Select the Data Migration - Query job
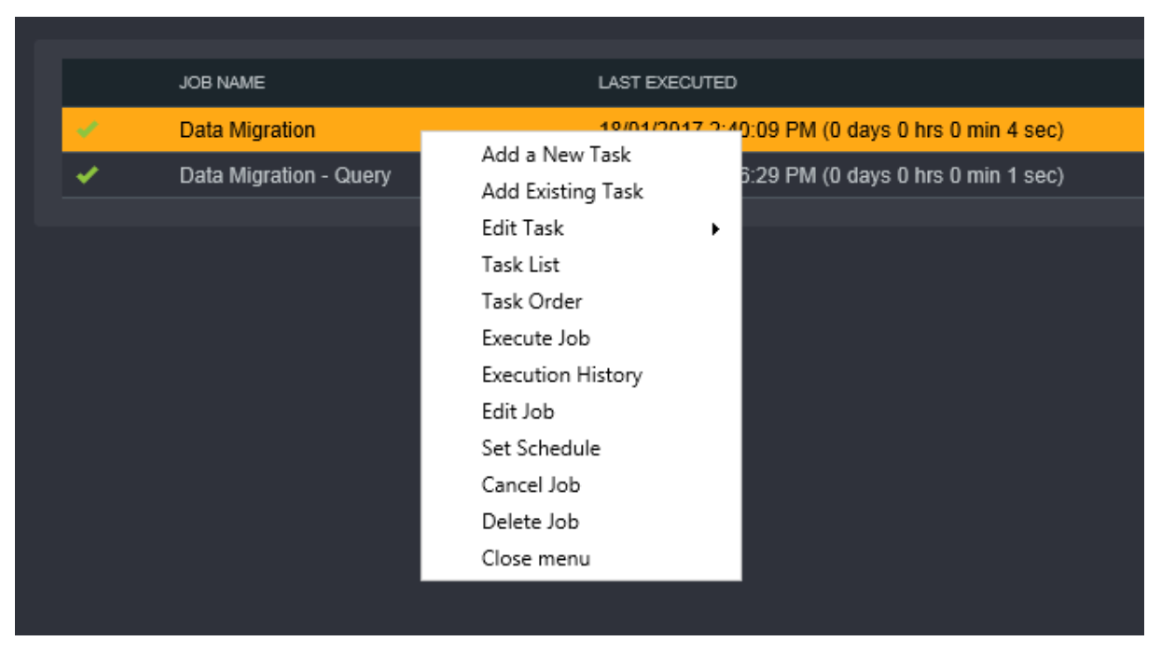Viewport: 1161px width, 655px height. (x=285, y=175)
